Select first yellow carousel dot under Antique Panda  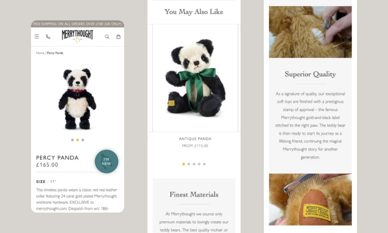tap(183, 164)
